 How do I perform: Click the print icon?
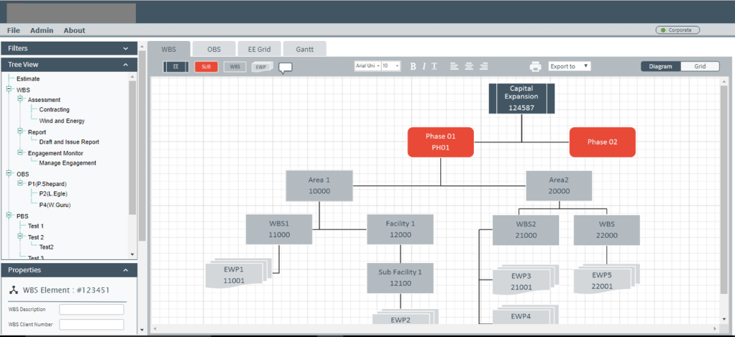[535, 66]
